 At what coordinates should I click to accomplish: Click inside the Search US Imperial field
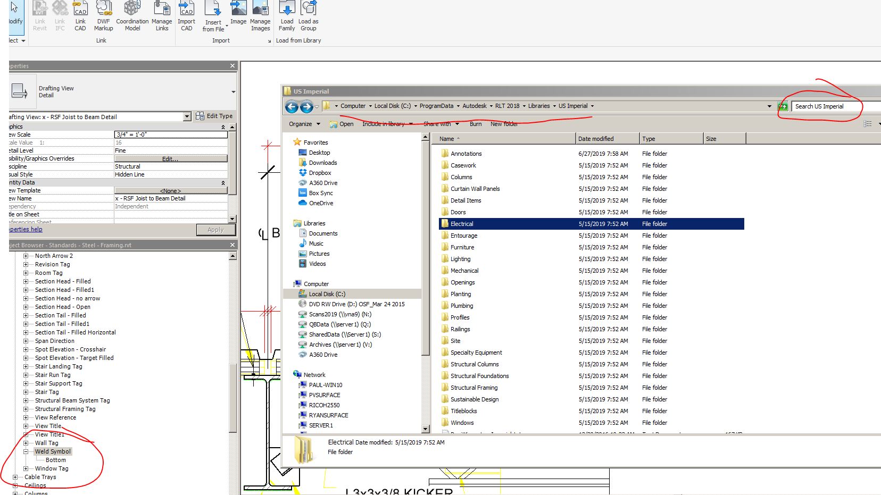point(825,106)
